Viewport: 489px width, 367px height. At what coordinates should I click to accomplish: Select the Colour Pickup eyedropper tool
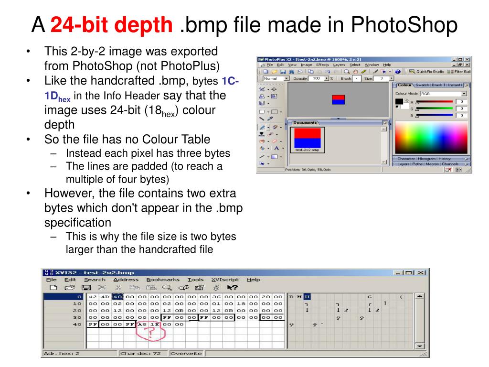270,119
